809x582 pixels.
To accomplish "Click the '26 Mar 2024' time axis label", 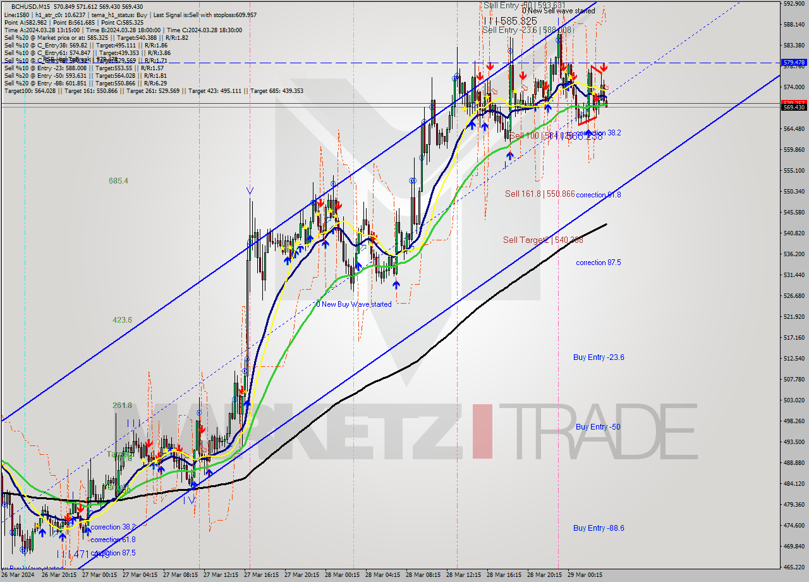I will pyautogui.click(x=17, y=575).
